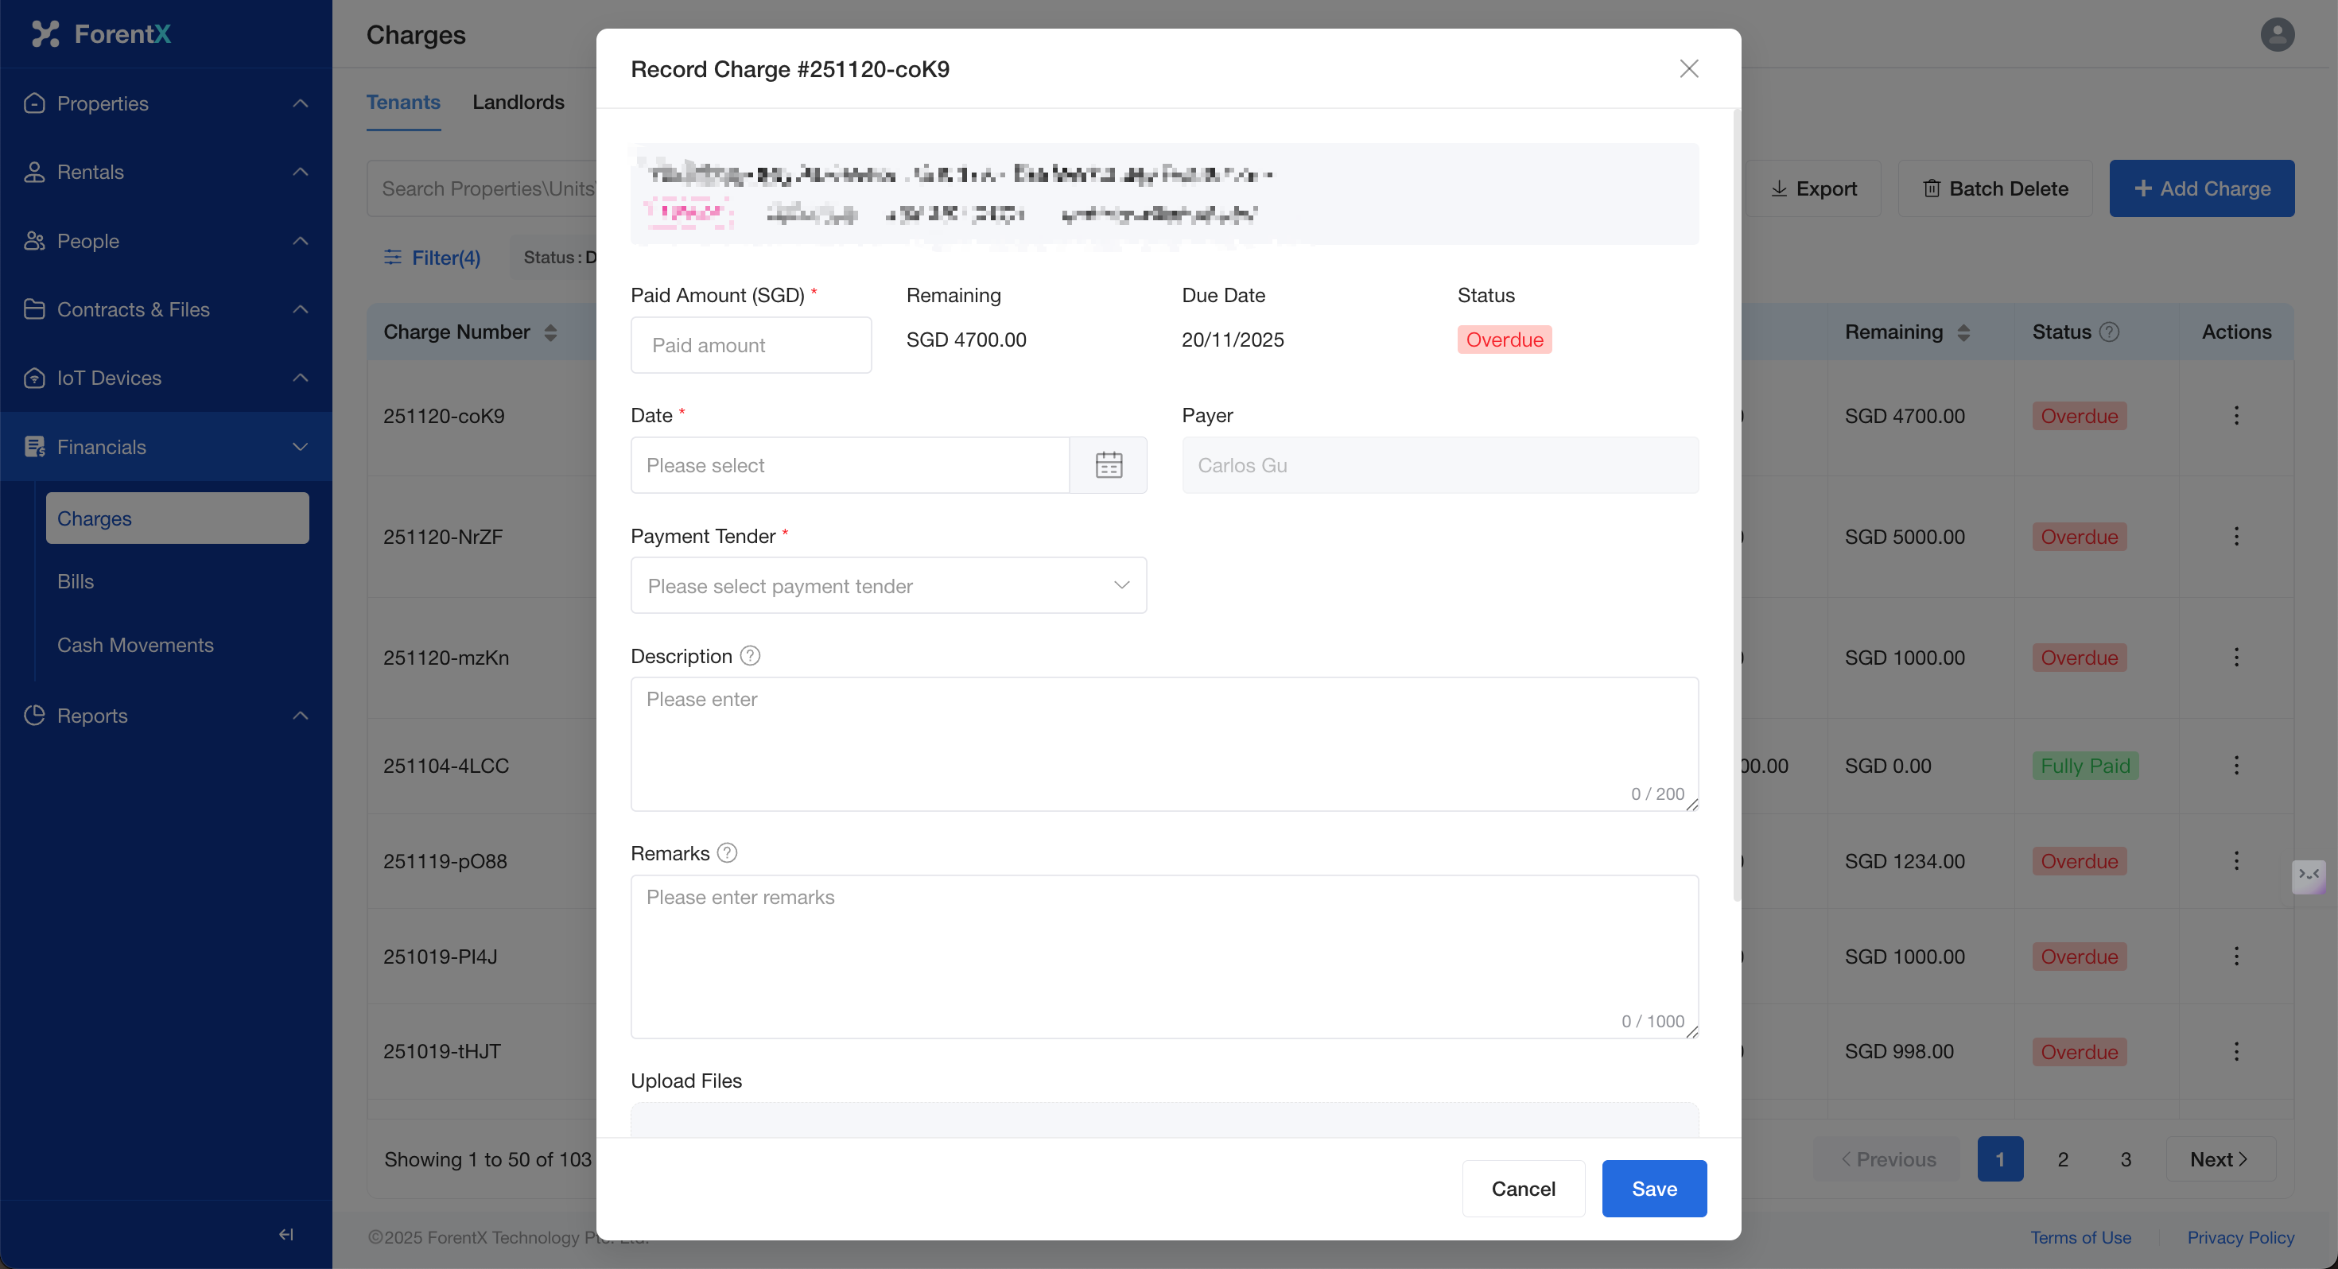
Task: Collapse sidebar using the arrow icon
Action: (286, 1233)
